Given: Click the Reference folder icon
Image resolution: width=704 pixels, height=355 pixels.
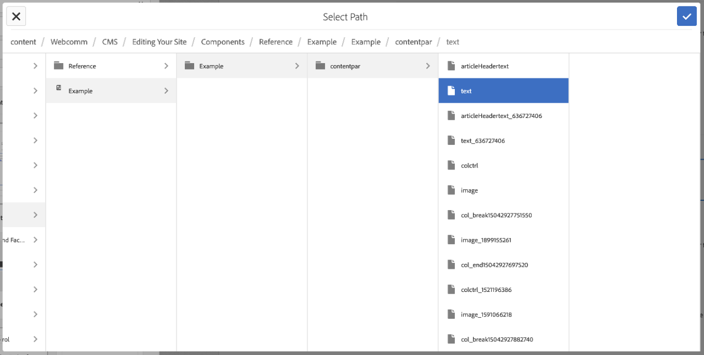Looking at the screenshot, I should click(59, 66).
